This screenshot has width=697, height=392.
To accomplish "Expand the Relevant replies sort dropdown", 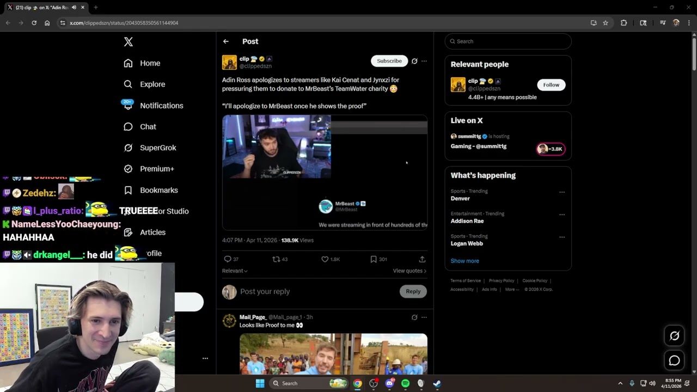I will pyautogui.click(x=235, y=271).
